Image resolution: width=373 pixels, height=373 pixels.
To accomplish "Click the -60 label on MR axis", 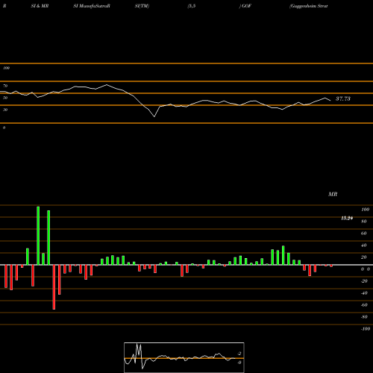I will tap(364, 305).
